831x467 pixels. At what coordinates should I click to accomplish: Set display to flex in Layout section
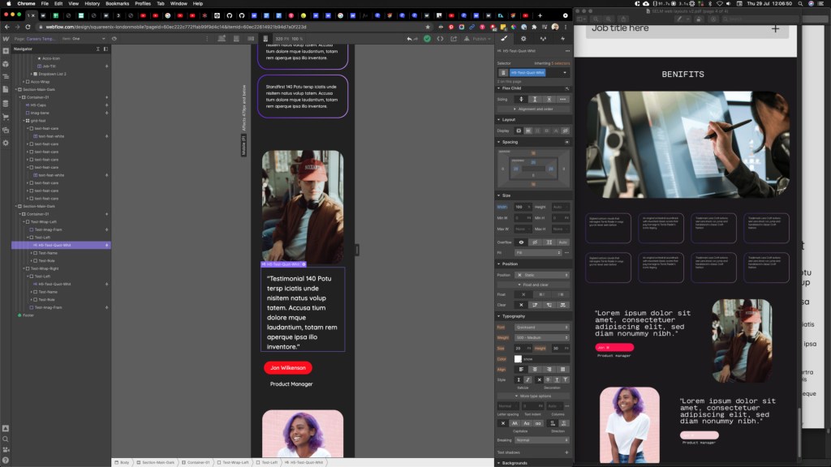pos(527,130)
